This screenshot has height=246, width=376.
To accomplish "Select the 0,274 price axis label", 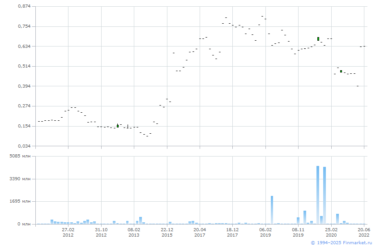I will [x=24, y=106].
